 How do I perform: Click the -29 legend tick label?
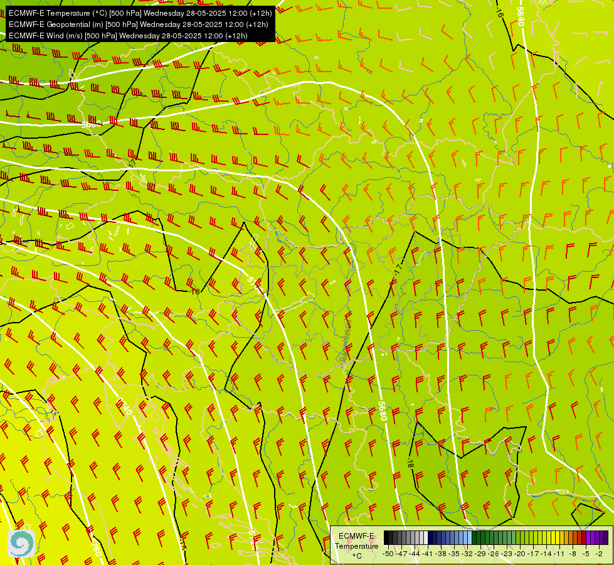click(x=480, y=554)
